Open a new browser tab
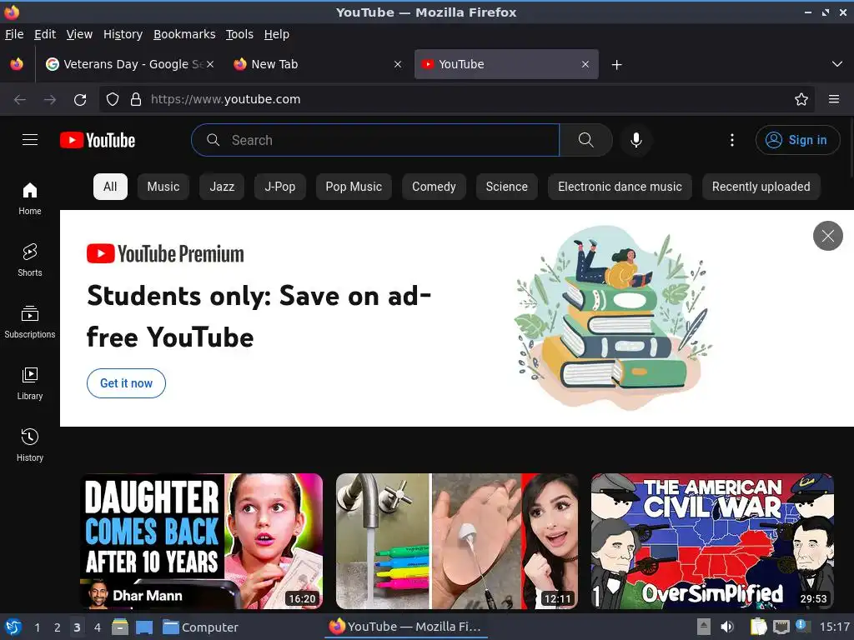Screen dimensions: 854x640 [616, 65]
